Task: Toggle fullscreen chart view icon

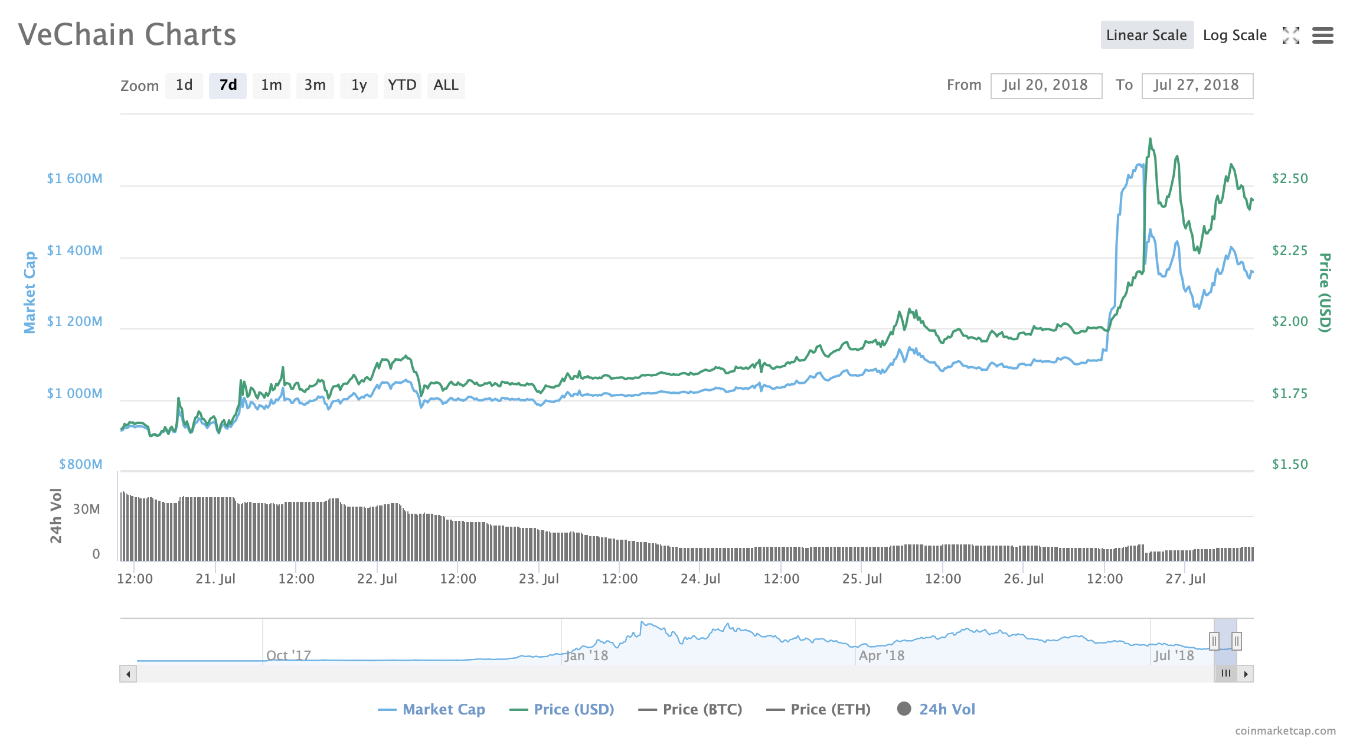Action: [x=1290, y=35]
